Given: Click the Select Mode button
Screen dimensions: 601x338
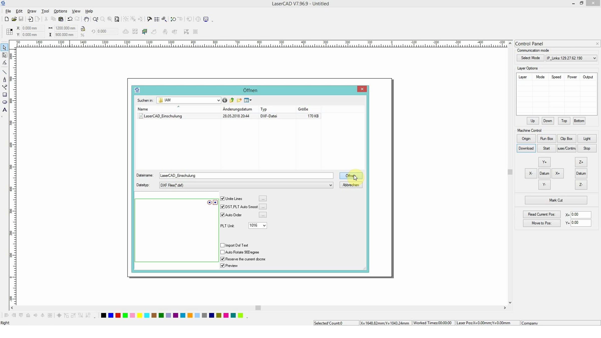Looking at the screenshot, I should [x=530, y=58].
